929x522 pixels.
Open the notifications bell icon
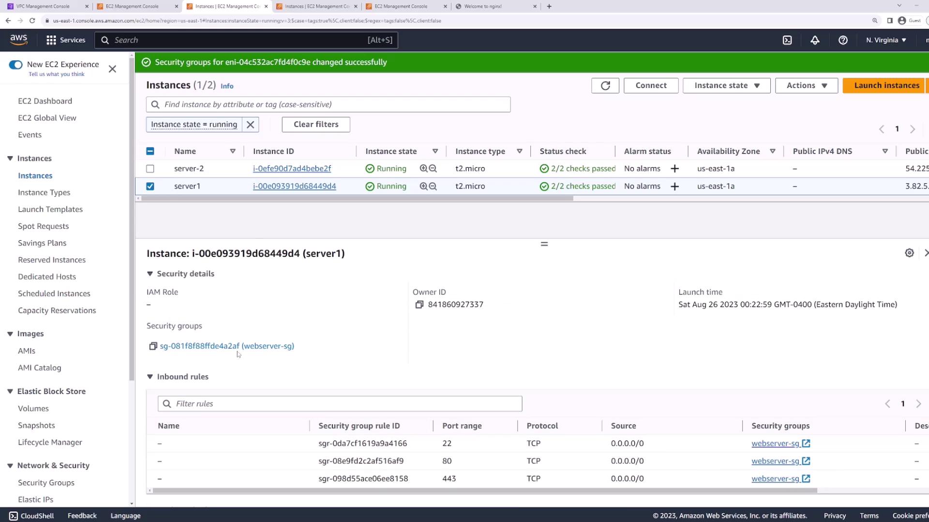(815, 40)
